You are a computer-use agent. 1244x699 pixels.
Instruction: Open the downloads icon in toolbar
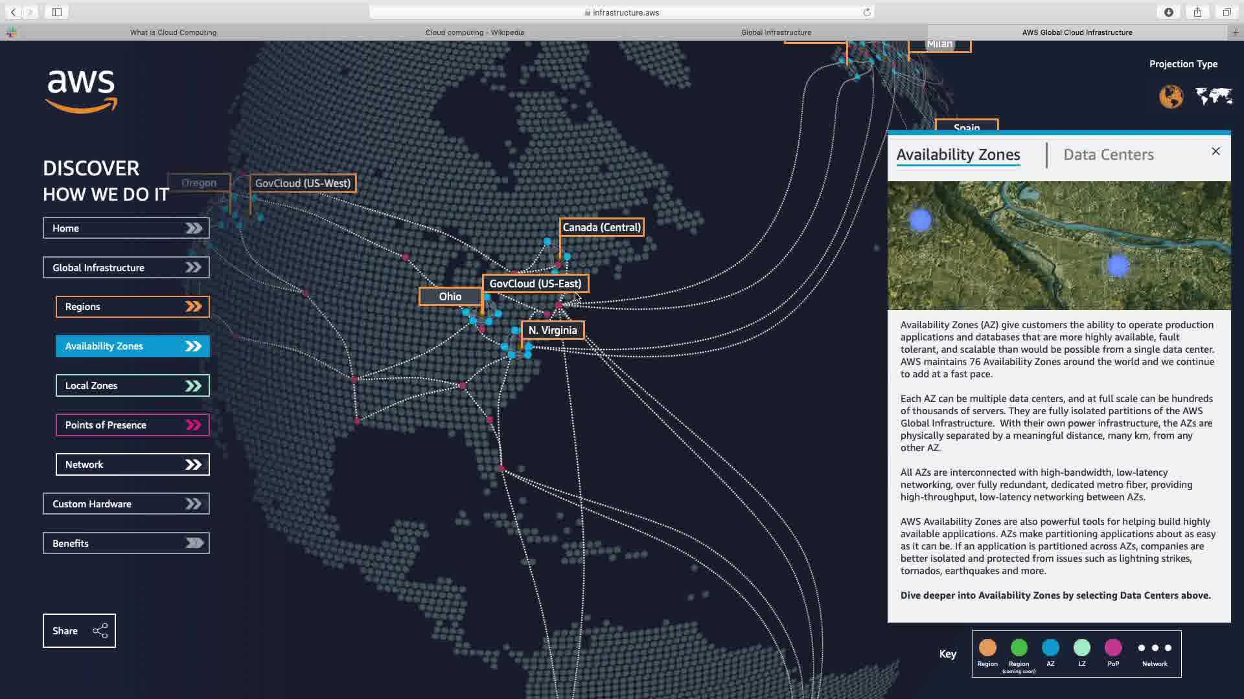1169,12
